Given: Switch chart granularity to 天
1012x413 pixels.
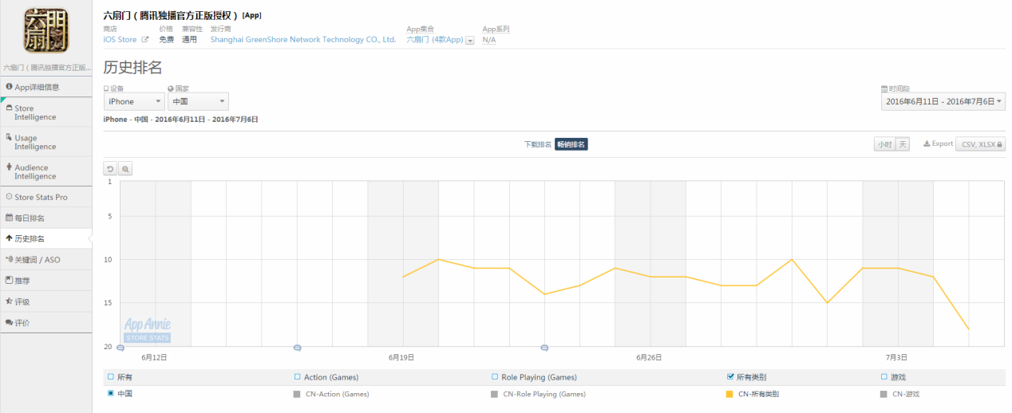Looking at the screenshot, I should (902, 144).
